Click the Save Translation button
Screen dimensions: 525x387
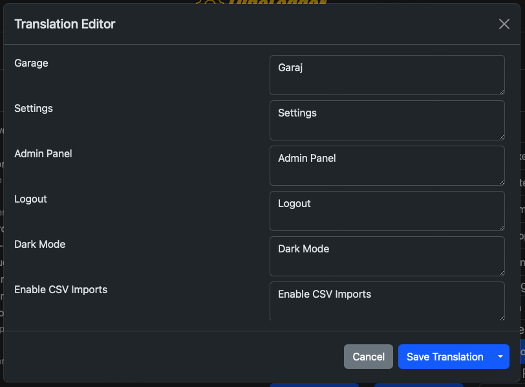444,357
